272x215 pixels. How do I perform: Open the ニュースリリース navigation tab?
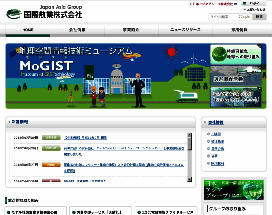185,30
